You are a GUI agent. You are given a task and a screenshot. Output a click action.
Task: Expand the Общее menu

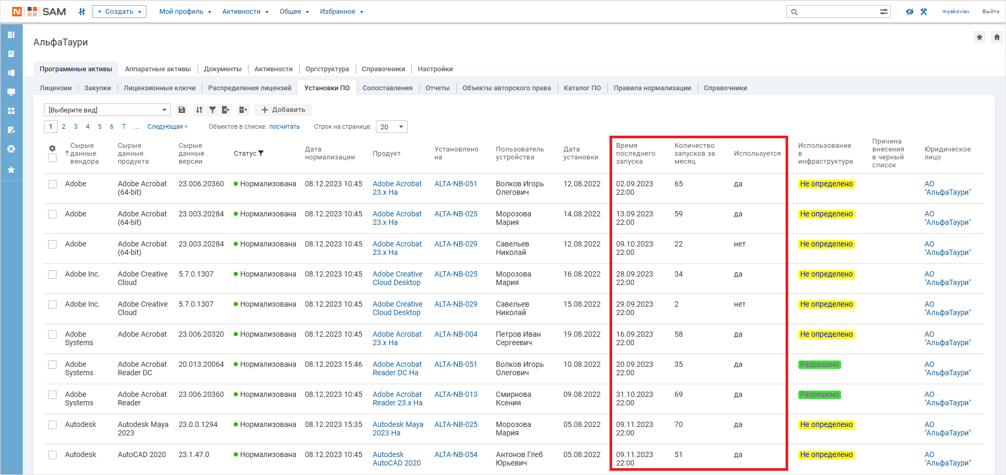point(294,12)
